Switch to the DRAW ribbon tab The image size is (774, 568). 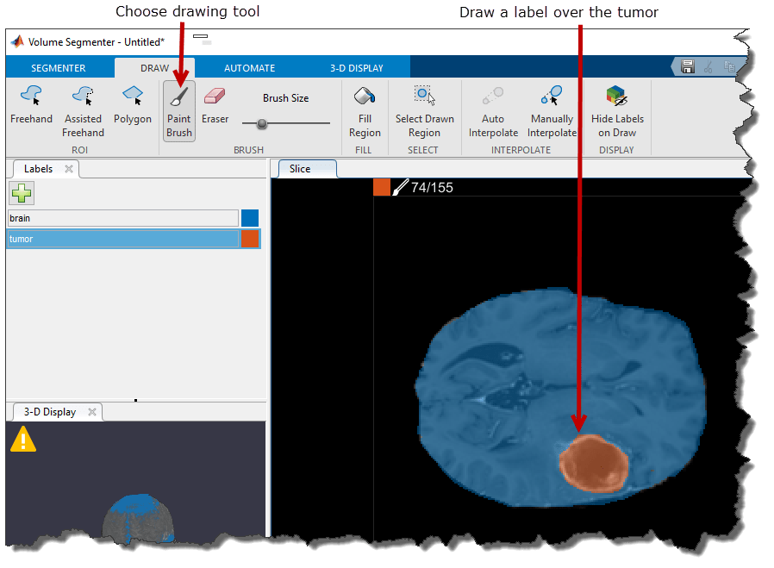(154, 68)
